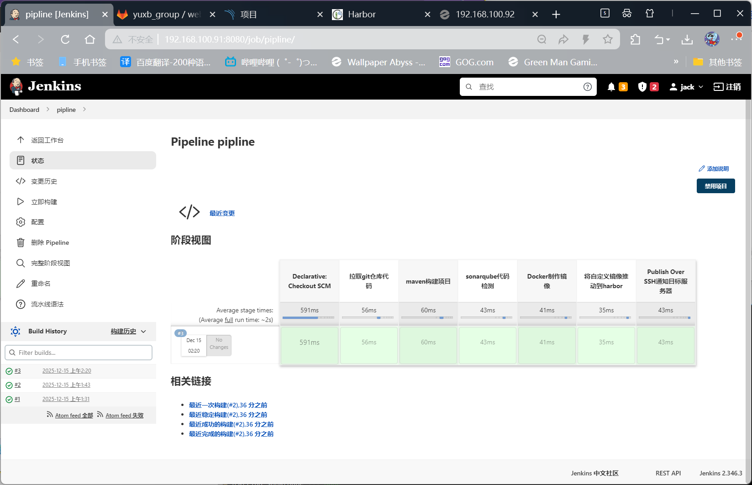752x485 pixels.
Task: Click Docker制作镜像 41ms stage cell
Action: pyautogui.click(x=547, y=346)
